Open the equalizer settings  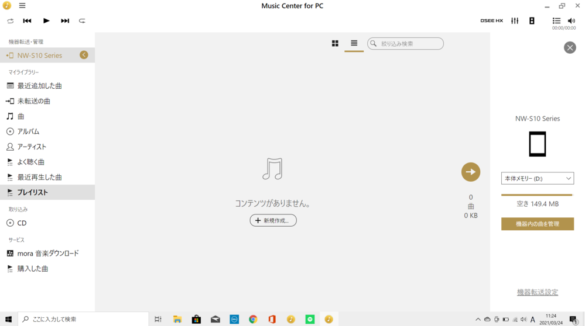pos(515,21)
